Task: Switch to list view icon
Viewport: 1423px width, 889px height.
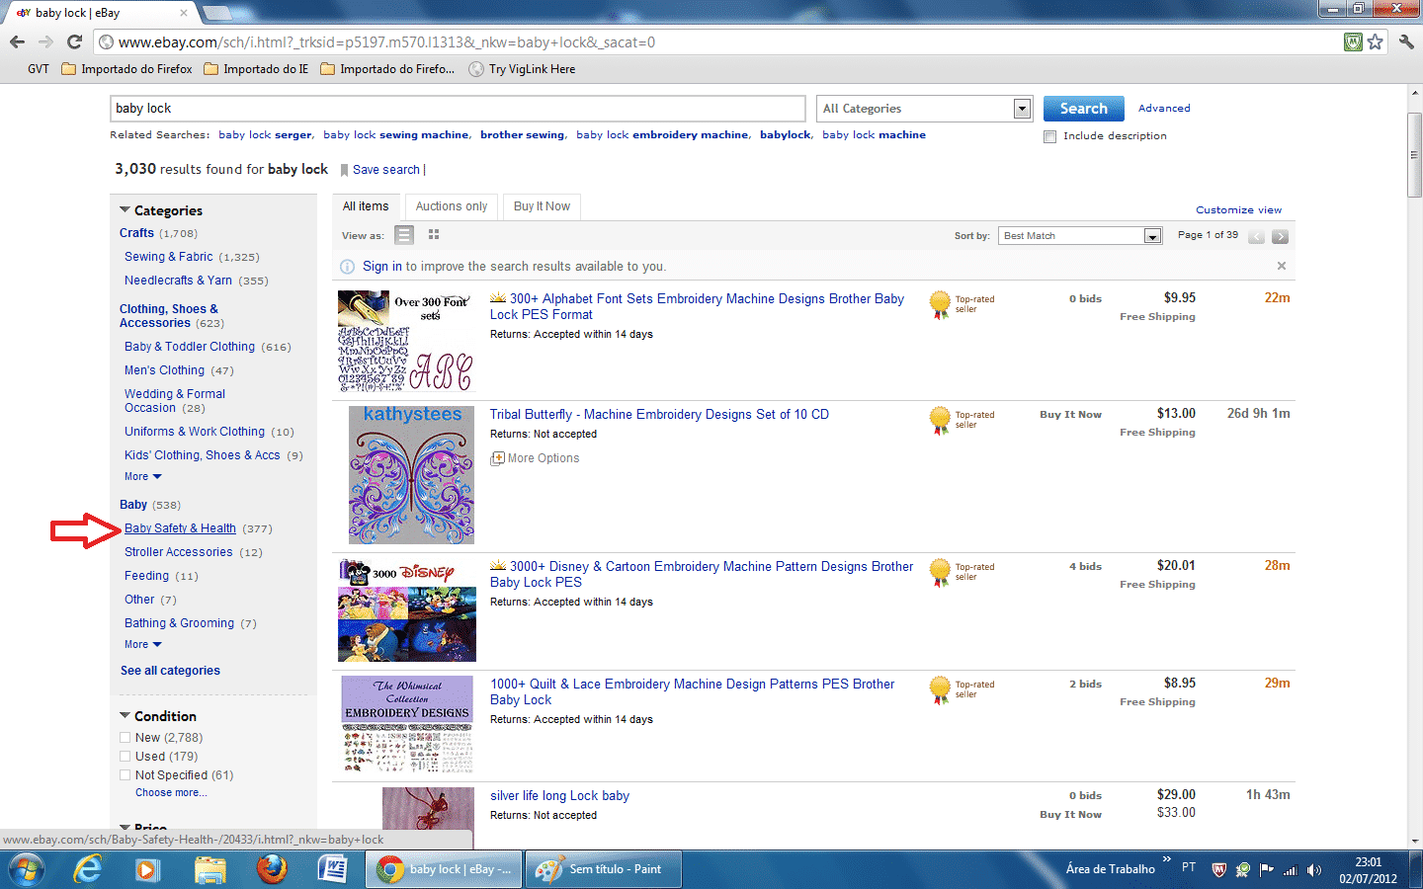Action: (x=404, y=235)
